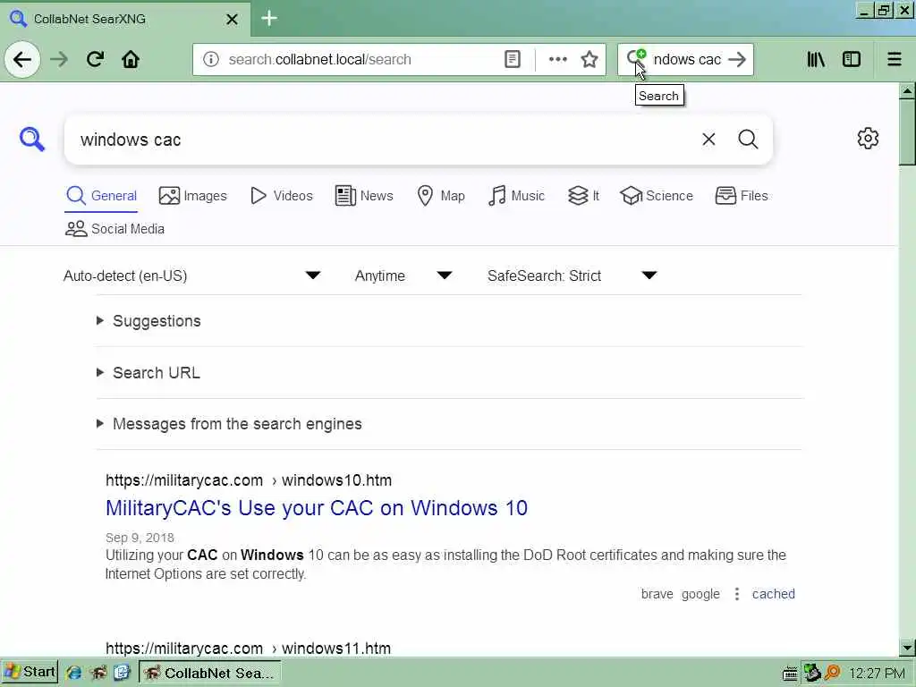The width and height of the screenshot is (916, 687).
Task: Click the brave engine label
Action: click(x=657, y=594)
